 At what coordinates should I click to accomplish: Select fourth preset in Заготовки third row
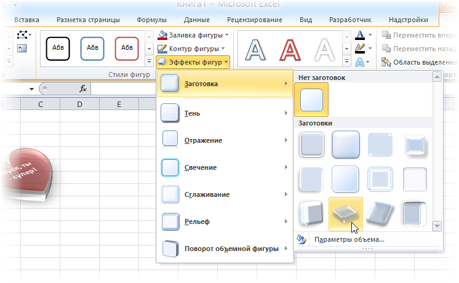point(415,213)
